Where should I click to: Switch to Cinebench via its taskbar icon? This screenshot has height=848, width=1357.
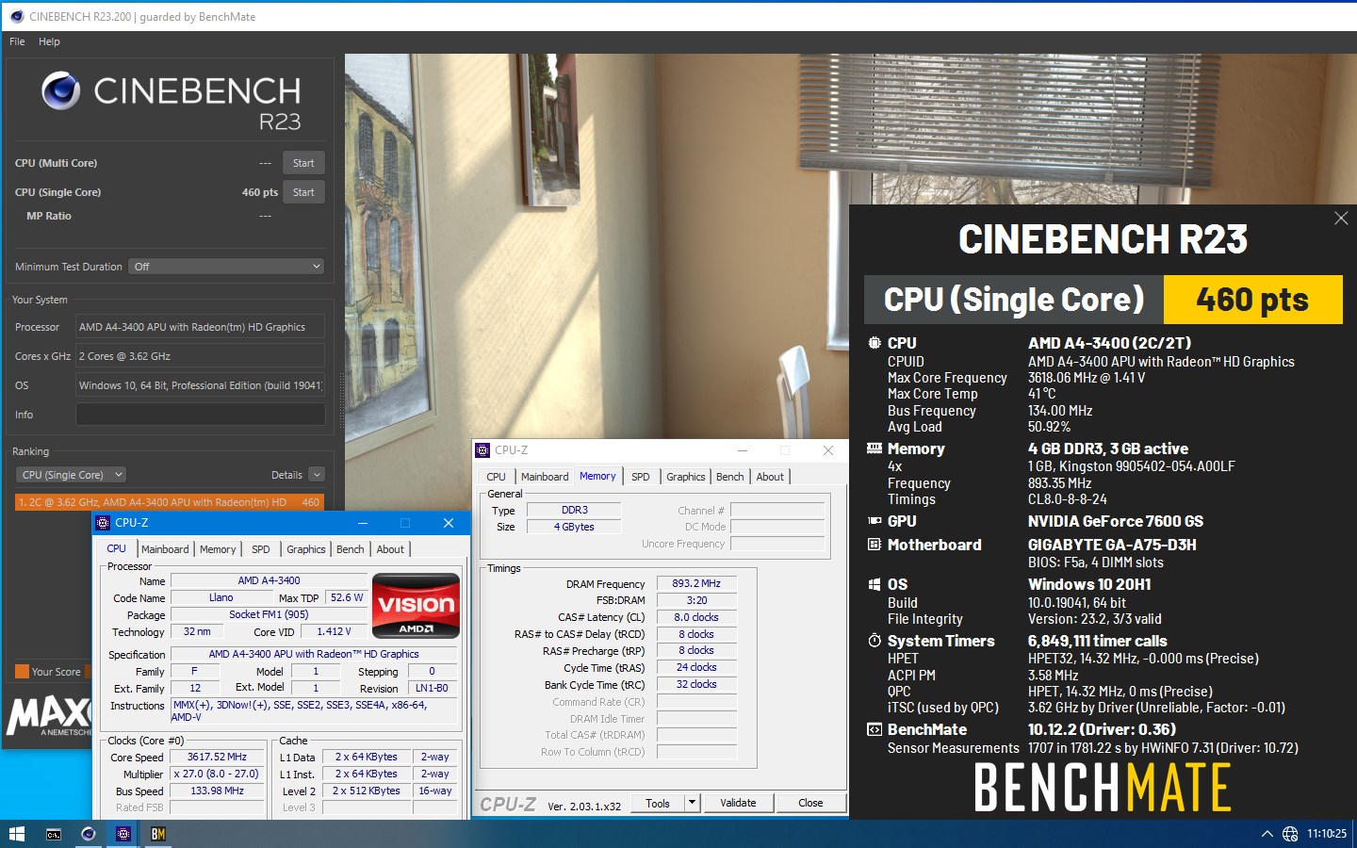coord(89,834)
